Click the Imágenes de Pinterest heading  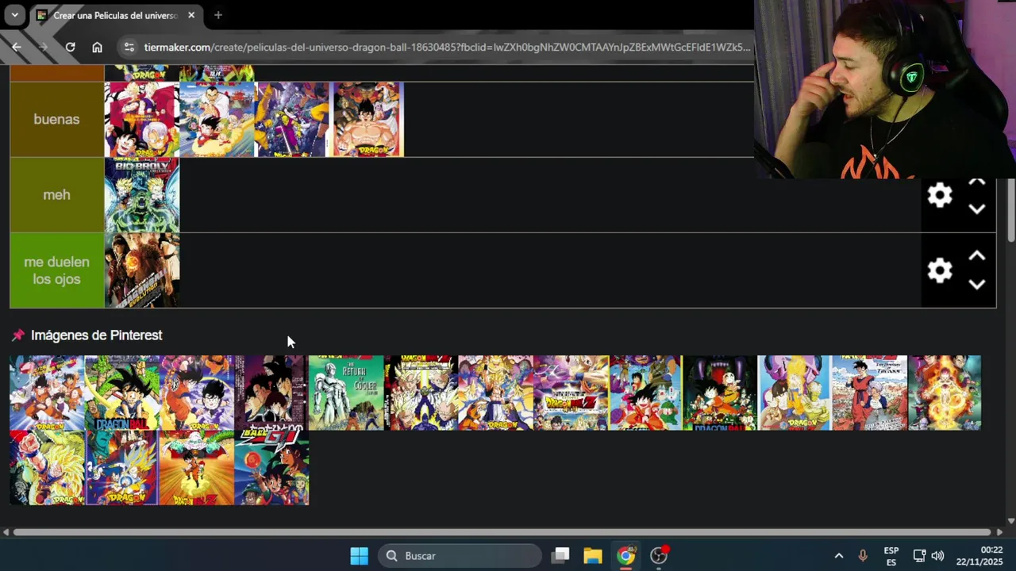[96, 335]
